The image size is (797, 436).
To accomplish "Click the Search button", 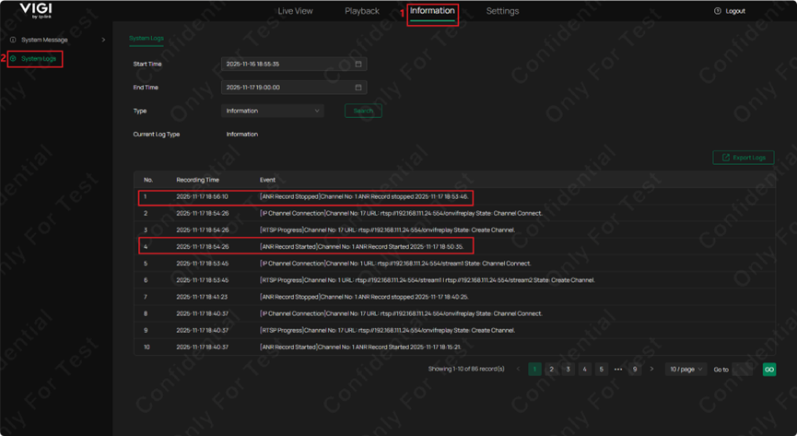I will pos(363,111).
